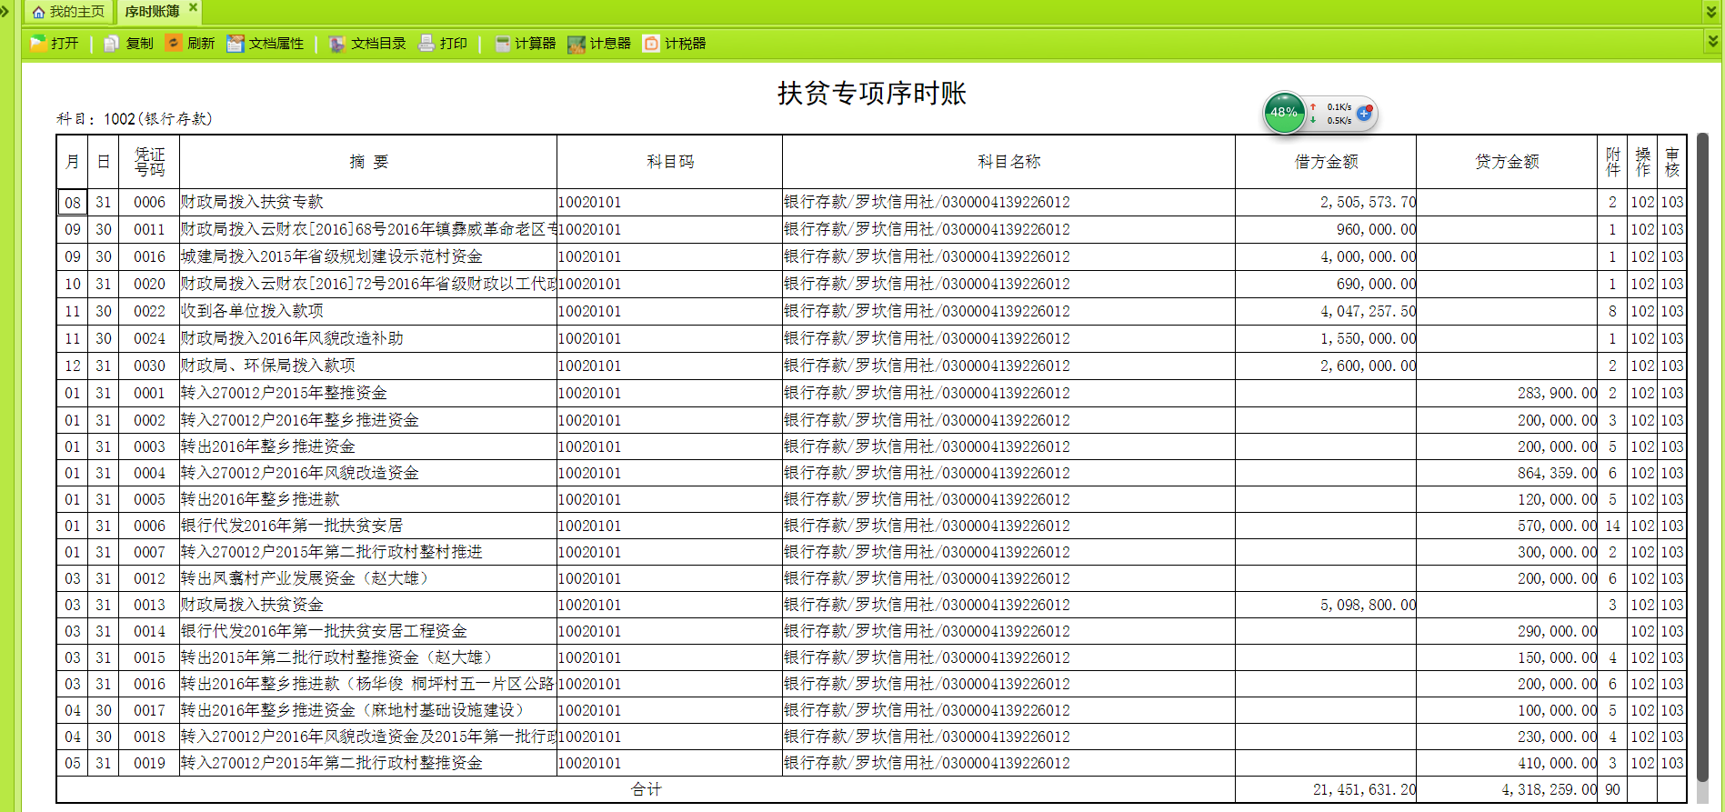Click the 刷新 refresh icon
The width and height of the screenshot is (1725, 812).
pyautogui.click(x=174, y=43)
